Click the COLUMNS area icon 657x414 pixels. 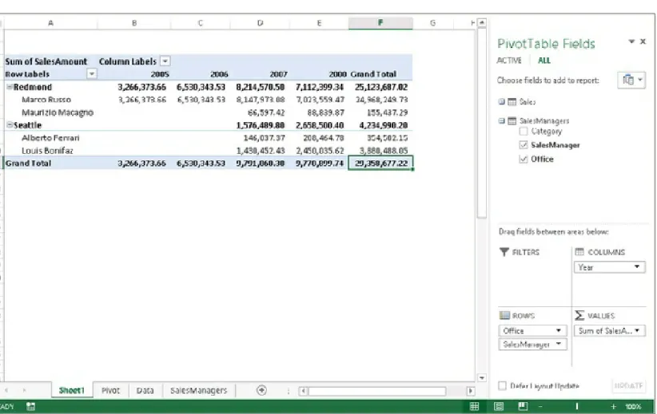[579, 252]
